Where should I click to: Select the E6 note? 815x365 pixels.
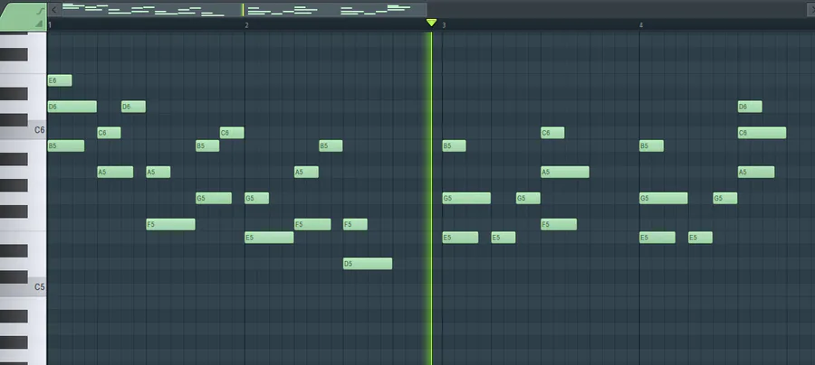point(60,80)
